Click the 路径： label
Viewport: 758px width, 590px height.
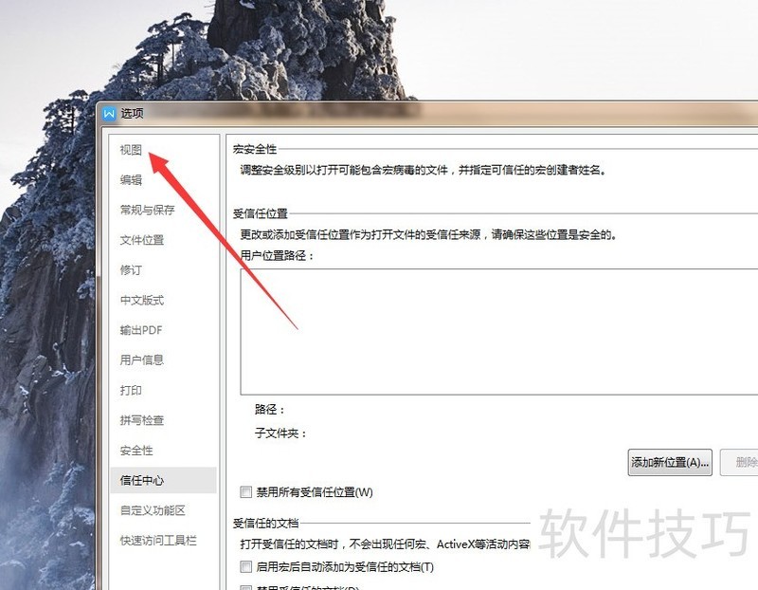(270, 410)
